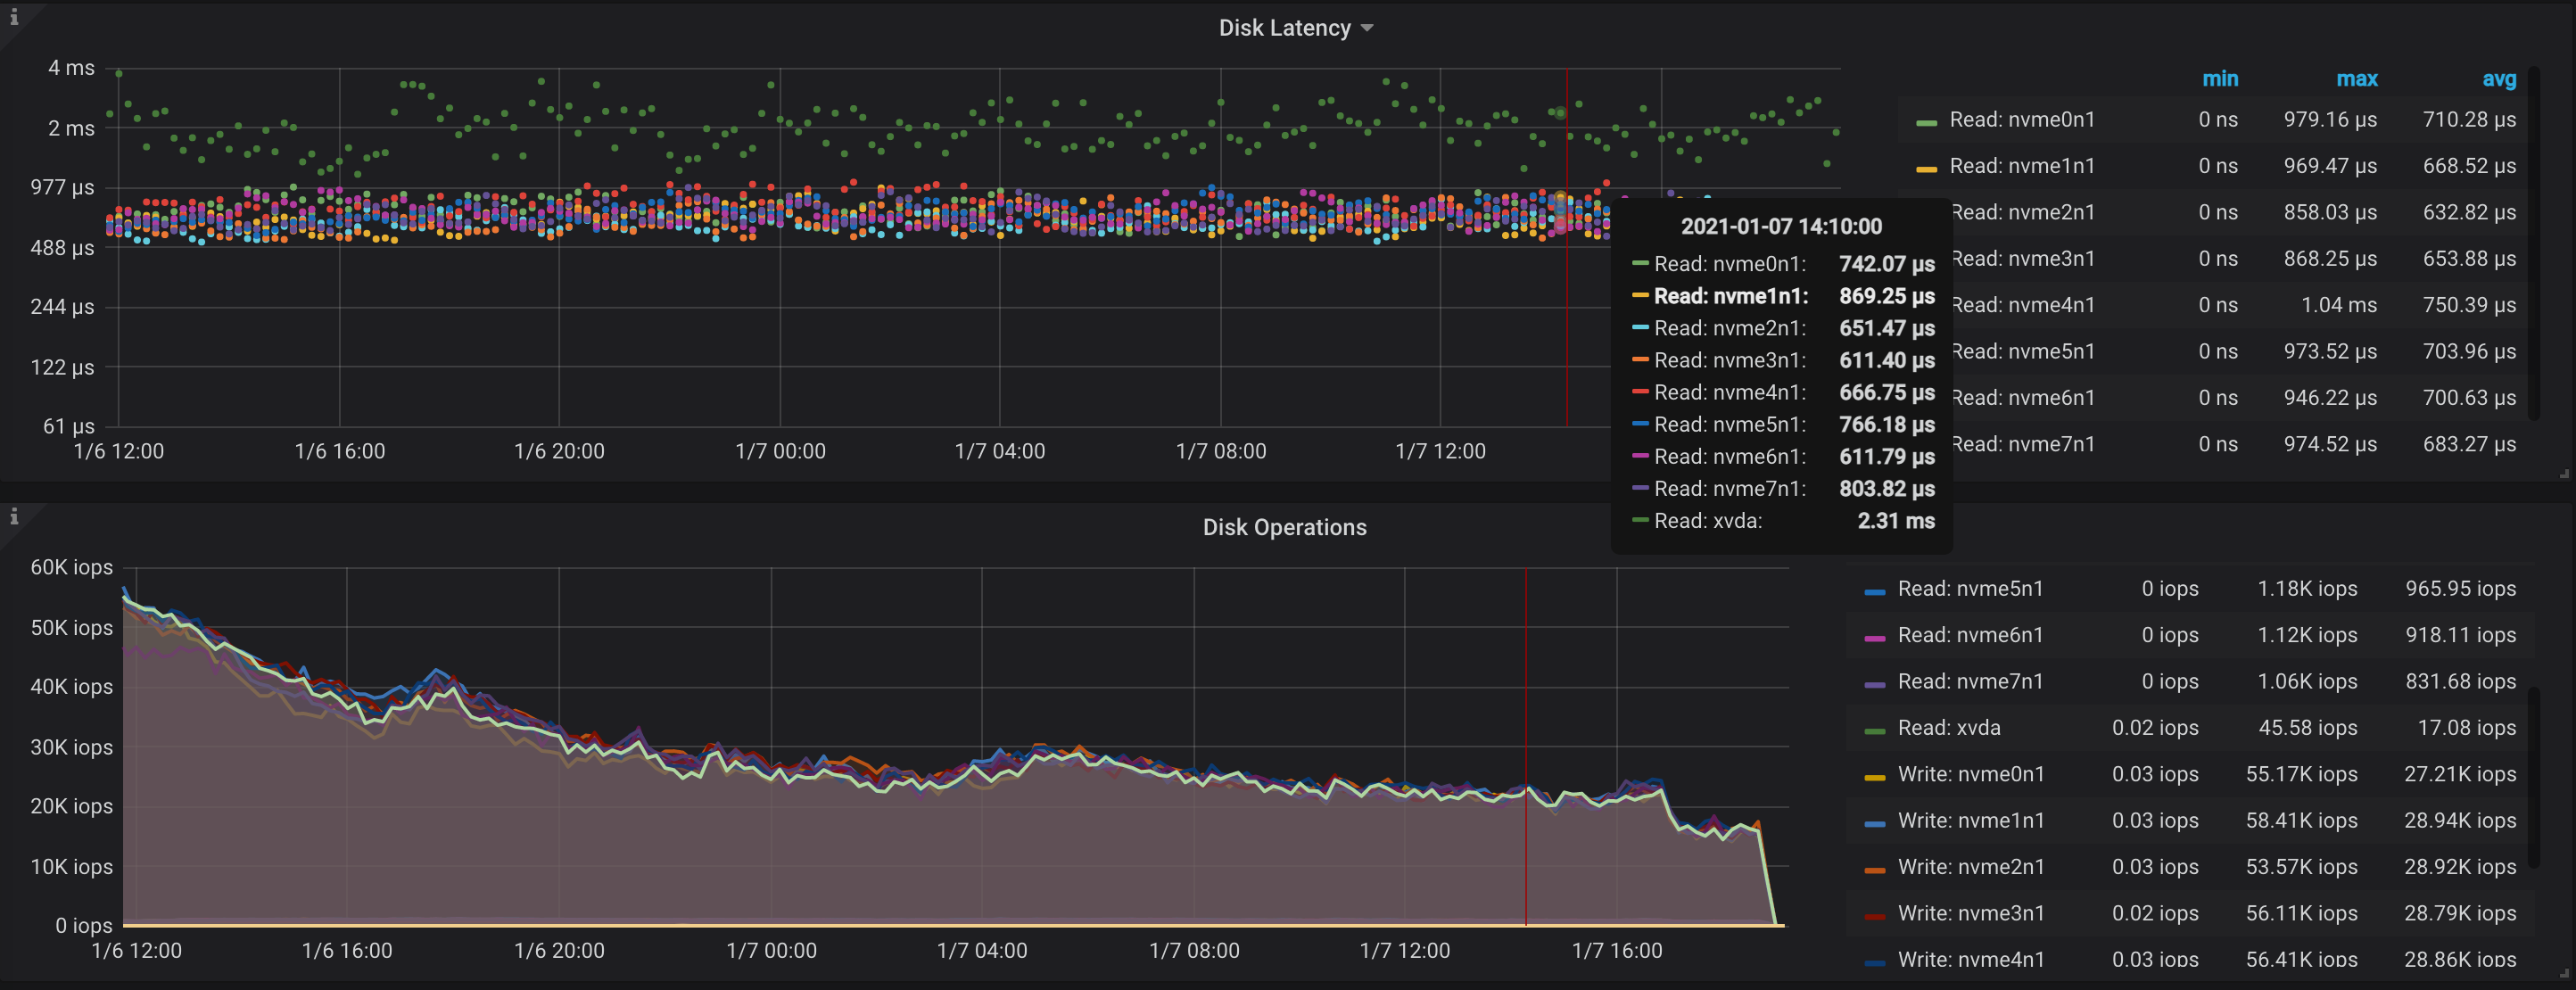2576x990 pixels.
Task: Click the 831.68 iops avg for Read: nvme7n1
Action: tap(2460, 682)
